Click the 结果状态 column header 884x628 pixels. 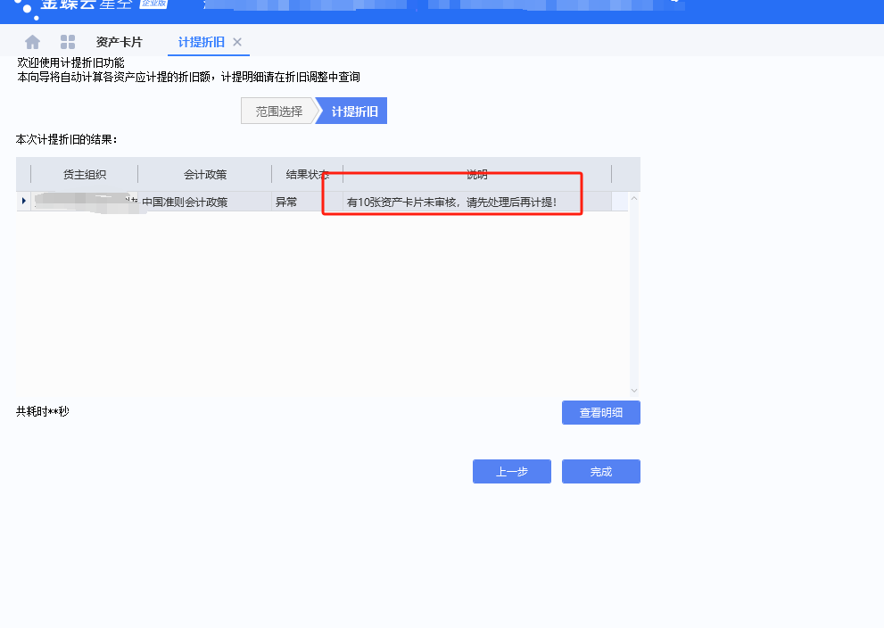click(307, 174)
